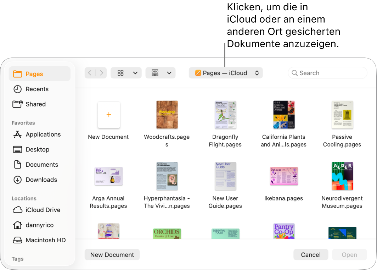
Task: Click the Documents label in sidebar
Action: (x=42, y=165)
